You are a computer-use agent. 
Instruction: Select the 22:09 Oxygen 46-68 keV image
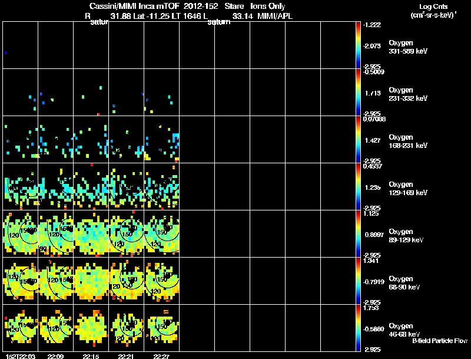coord(55,328)
